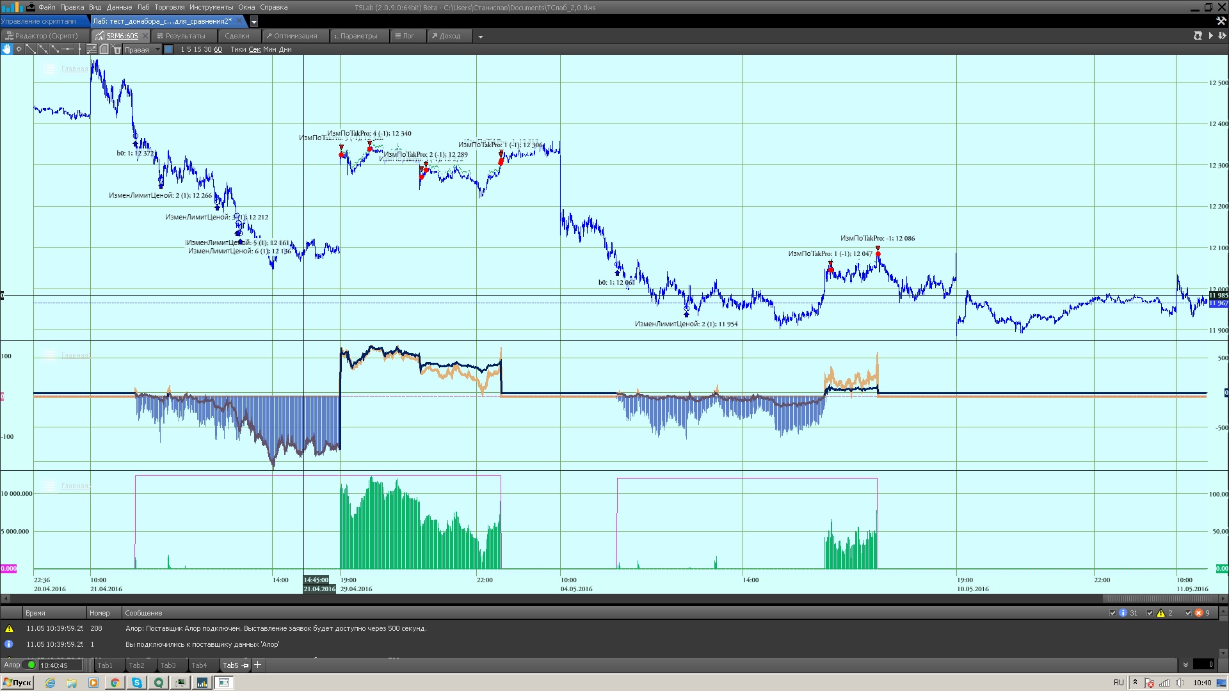Select the vertical line drawing tool
The width and height of the screenshot is (1229, 691).
pos(79,49)
